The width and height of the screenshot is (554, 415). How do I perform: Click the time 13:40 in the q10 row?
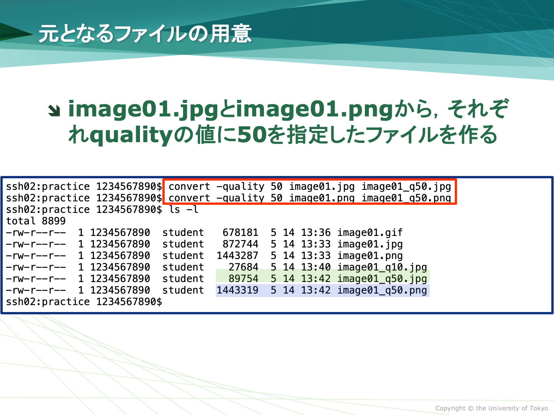[x=315, y=267]
